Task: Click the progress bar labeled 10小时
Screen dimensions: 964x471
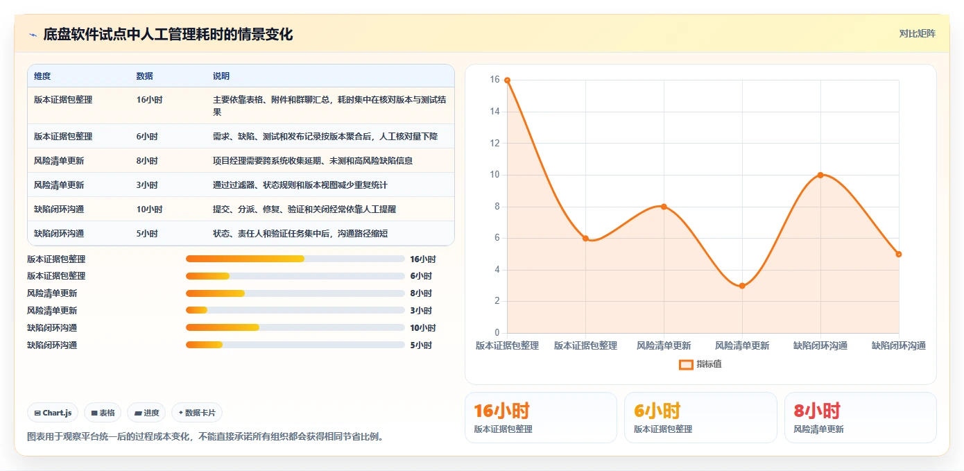Action: (x=295, y=327)
